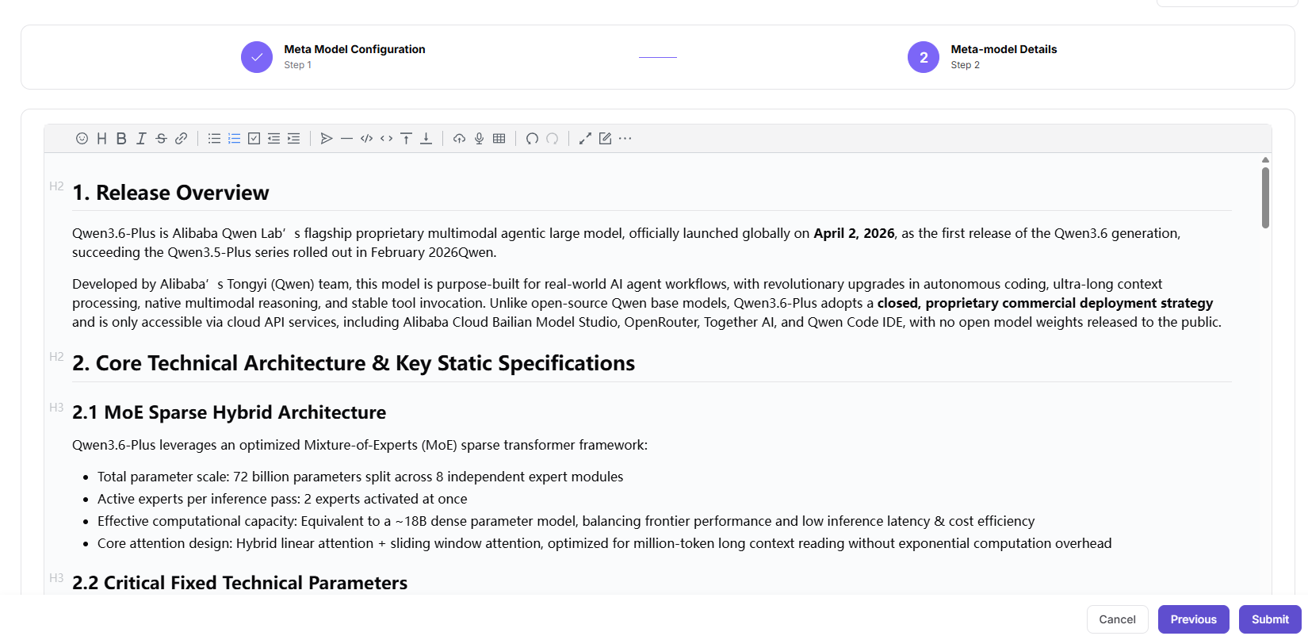Click the '2.1 MoE Sparse Hybrid Architecture' heading
This screenshot has height=636, width=1308.
pos(229,412)
